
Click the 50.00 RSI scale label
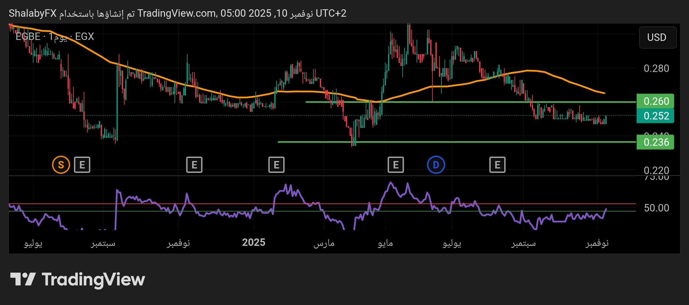[656, 208]
